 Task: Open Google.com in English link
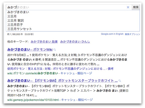tap(112, 34)
